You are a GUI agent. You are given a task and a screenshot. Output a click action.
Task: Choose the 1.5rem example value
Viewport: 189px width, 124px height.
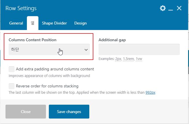(129, 59)
